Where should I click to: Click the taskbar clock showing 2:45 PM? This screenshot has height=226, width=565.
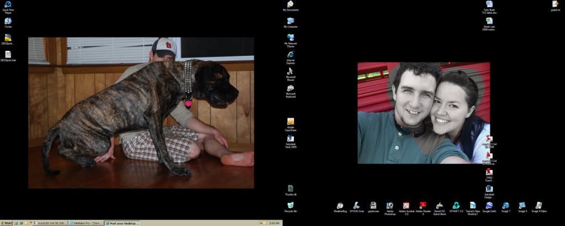pos(274,223)
